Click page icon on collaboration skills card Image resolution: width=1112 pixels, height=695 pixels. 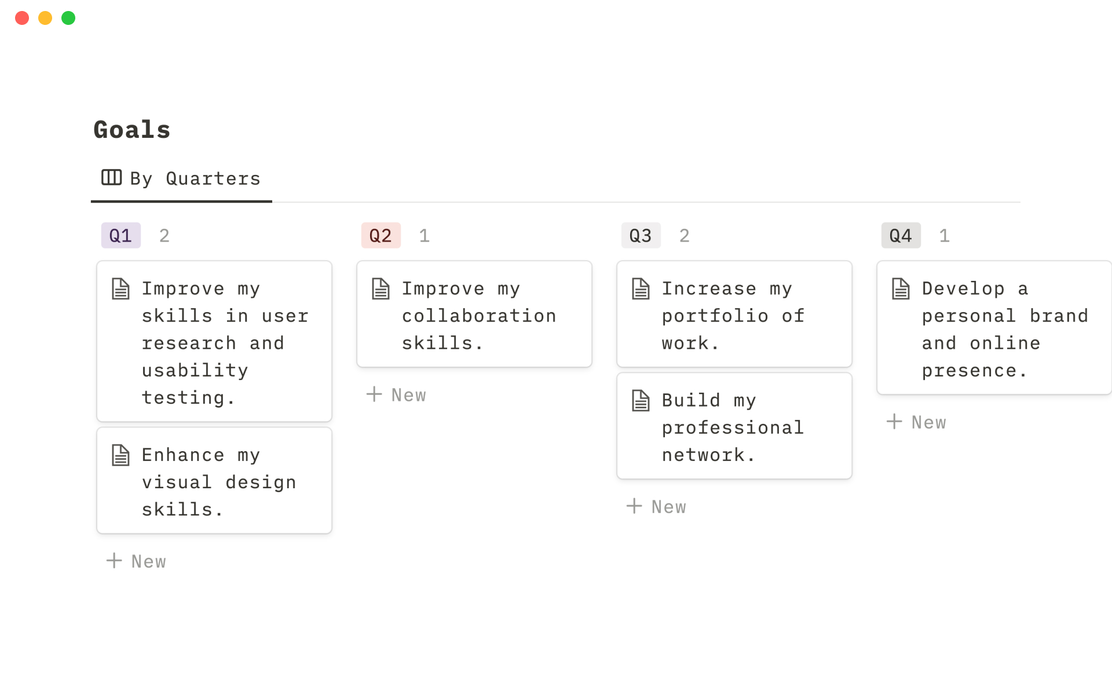pos(381,288)
